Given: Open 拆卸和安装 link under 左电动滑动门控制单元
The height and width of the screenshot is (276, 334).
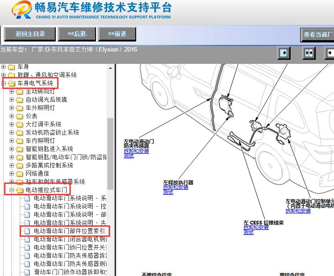Looking at the screenshot, I should click(298, 211).
